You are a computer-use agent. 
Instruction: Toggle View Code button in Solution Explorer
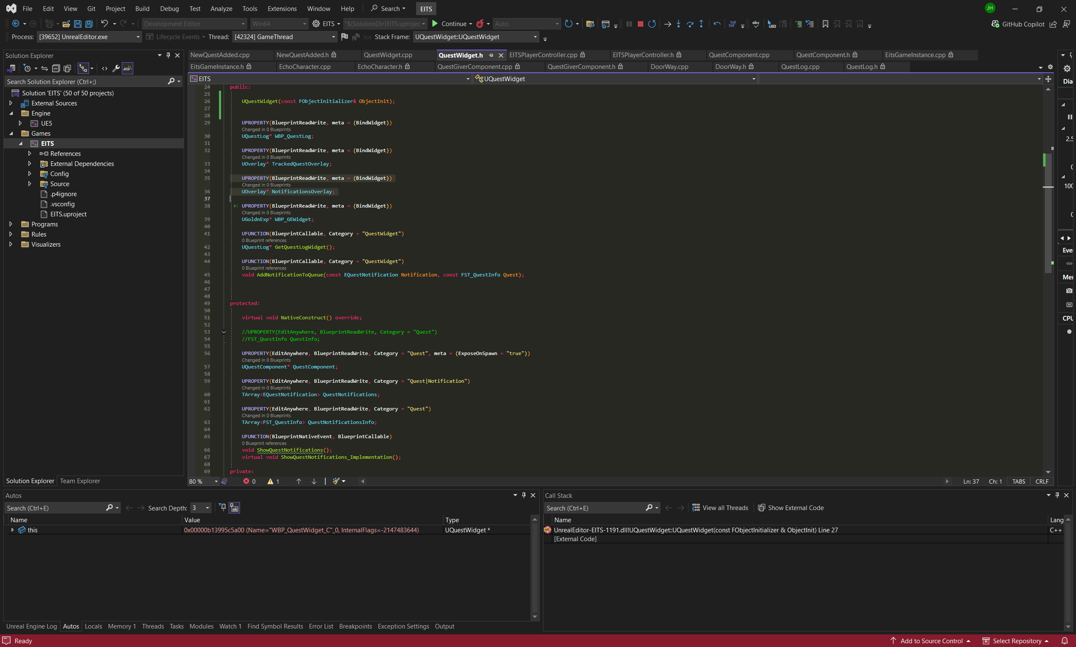point(105,68)
